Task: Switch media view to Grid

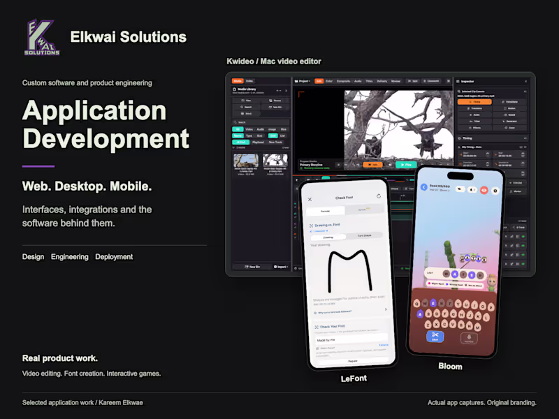Action: tap(273, 135)
